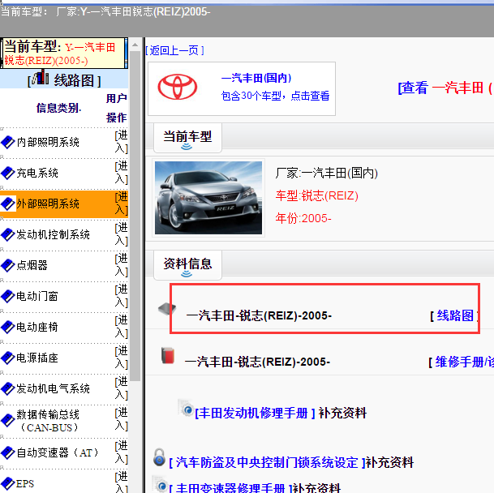This screenshot has width=494, height=493.
Task: Click the blue book icon beside 自动变速器（AT）
Action: click(x=8, y=453)
